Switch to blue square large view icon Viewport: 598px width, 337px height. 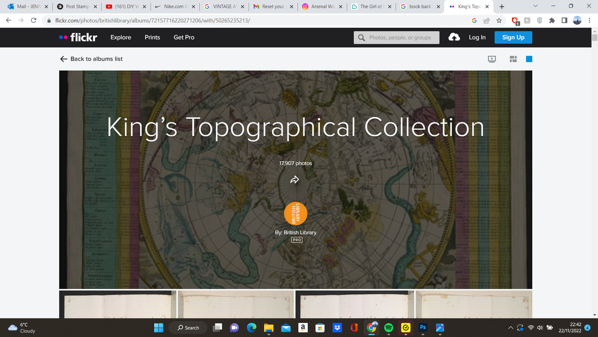click(x=529, y=59)
